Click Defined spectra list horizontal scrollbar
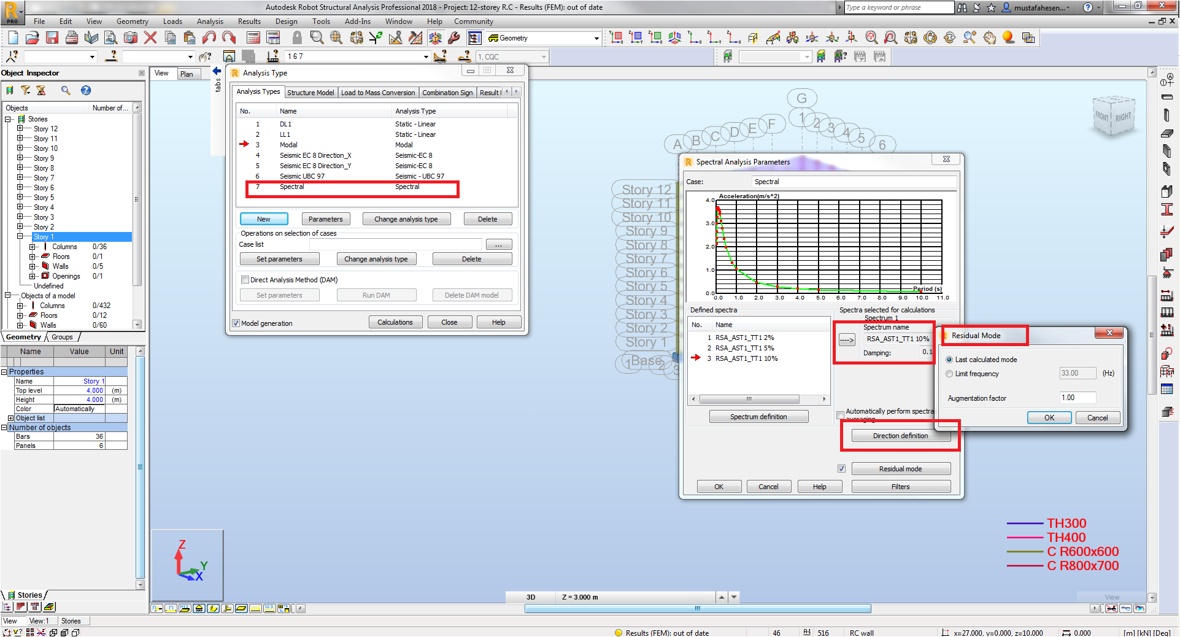The image size is (1180, 637). point(759,399)
